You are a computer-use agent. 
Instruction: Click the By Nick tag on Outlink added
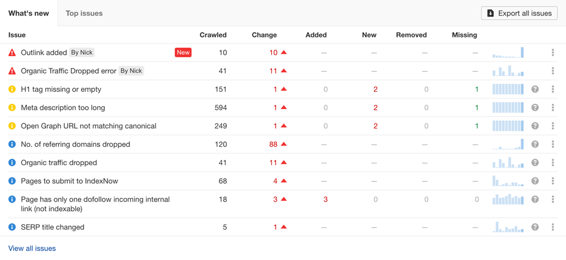point(82,52)
